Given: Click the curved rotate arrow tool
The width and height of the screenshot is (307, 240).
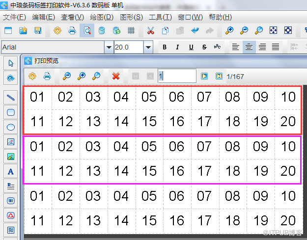Looking at the screenshot, I should click(11, 78).
